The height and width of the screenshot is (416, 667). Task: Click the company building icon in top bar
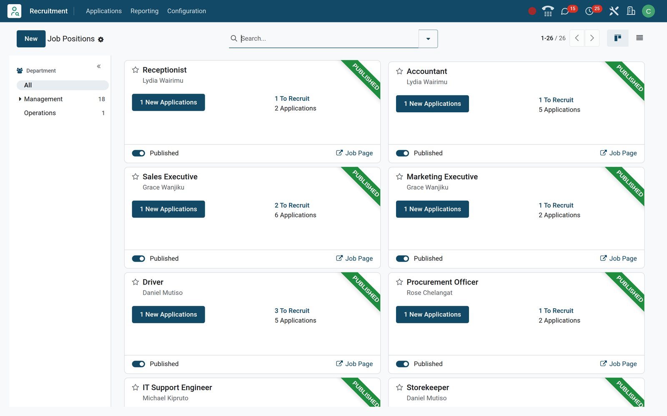631,11
